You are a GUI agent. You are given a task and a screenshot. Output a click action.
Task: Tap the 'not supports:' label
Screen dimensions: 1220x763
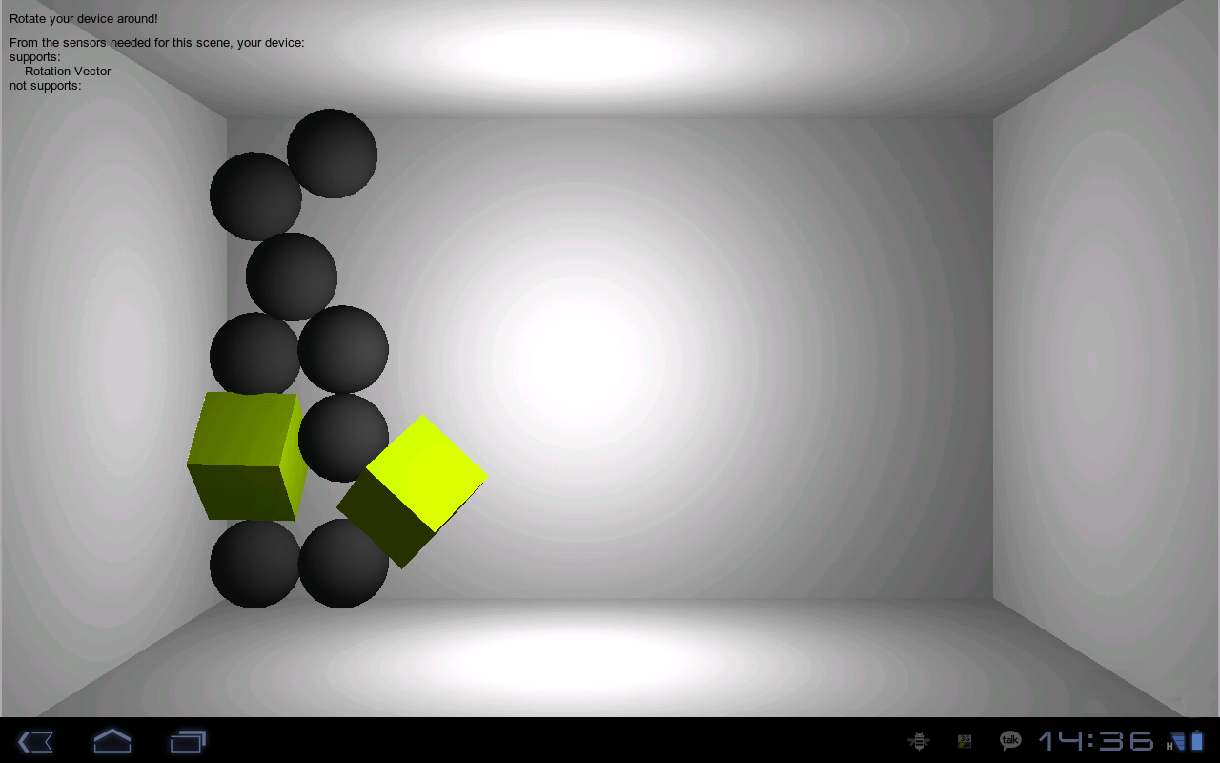[46, 85]
